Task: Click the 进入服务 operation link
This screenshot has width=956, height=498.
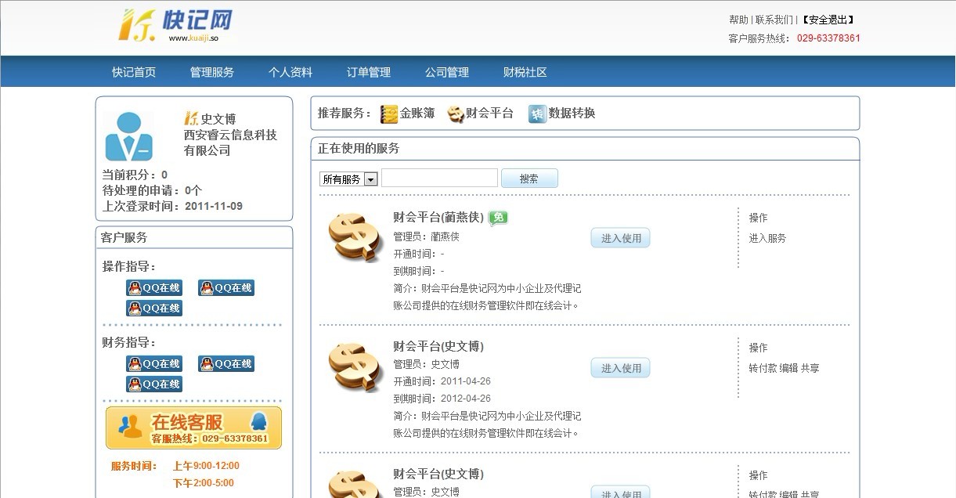Action: [x=767, y=238]
